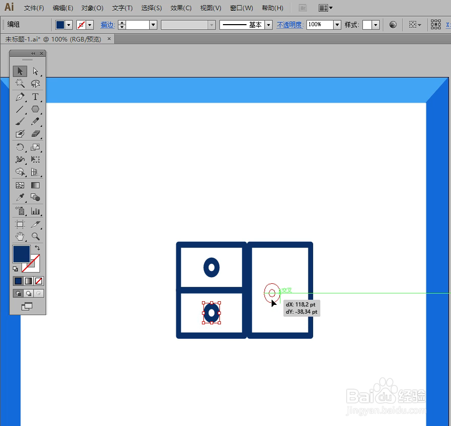The width and height of the screenshot is (451, 426).
Task: Open 效果(C) menu
Action: [181, 8]
